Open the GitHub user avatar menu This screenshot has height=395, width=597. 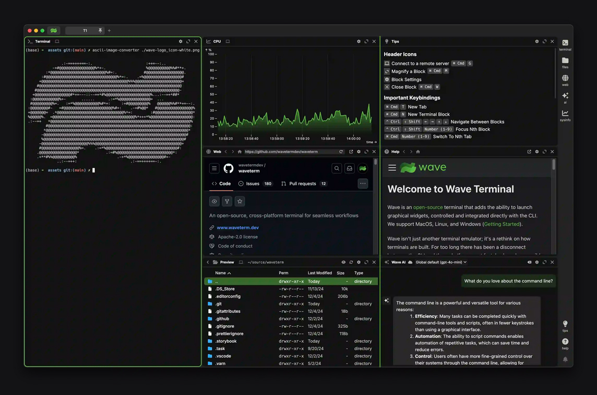coord(363,168)
